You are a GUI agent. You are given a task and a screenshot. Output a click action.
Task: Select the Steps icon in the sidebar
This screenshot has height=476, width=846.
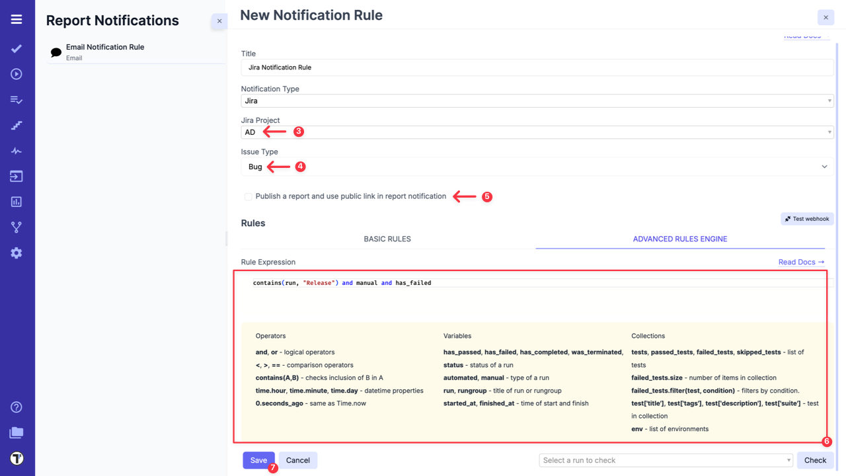[17, 124]
